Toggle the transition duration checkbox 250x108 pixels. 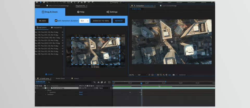56,21
